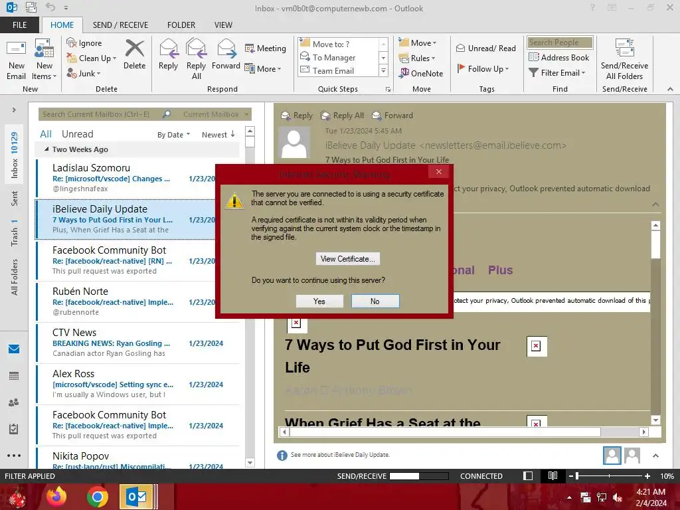This screenshot has height=510, width=680.
Task: Send message to OneNote
Action: [x=421, y=73]
